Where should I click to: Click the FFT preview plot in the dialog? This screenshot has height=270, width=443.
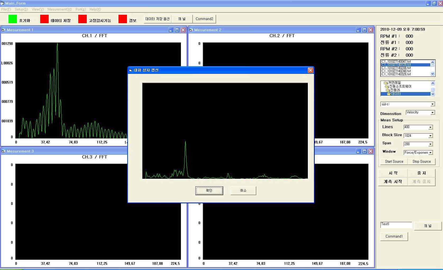click(225, 131)
